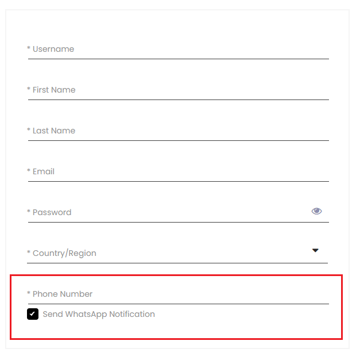
Task: Click the asterisk before Phone Number
Action: [x=29, y=293]
